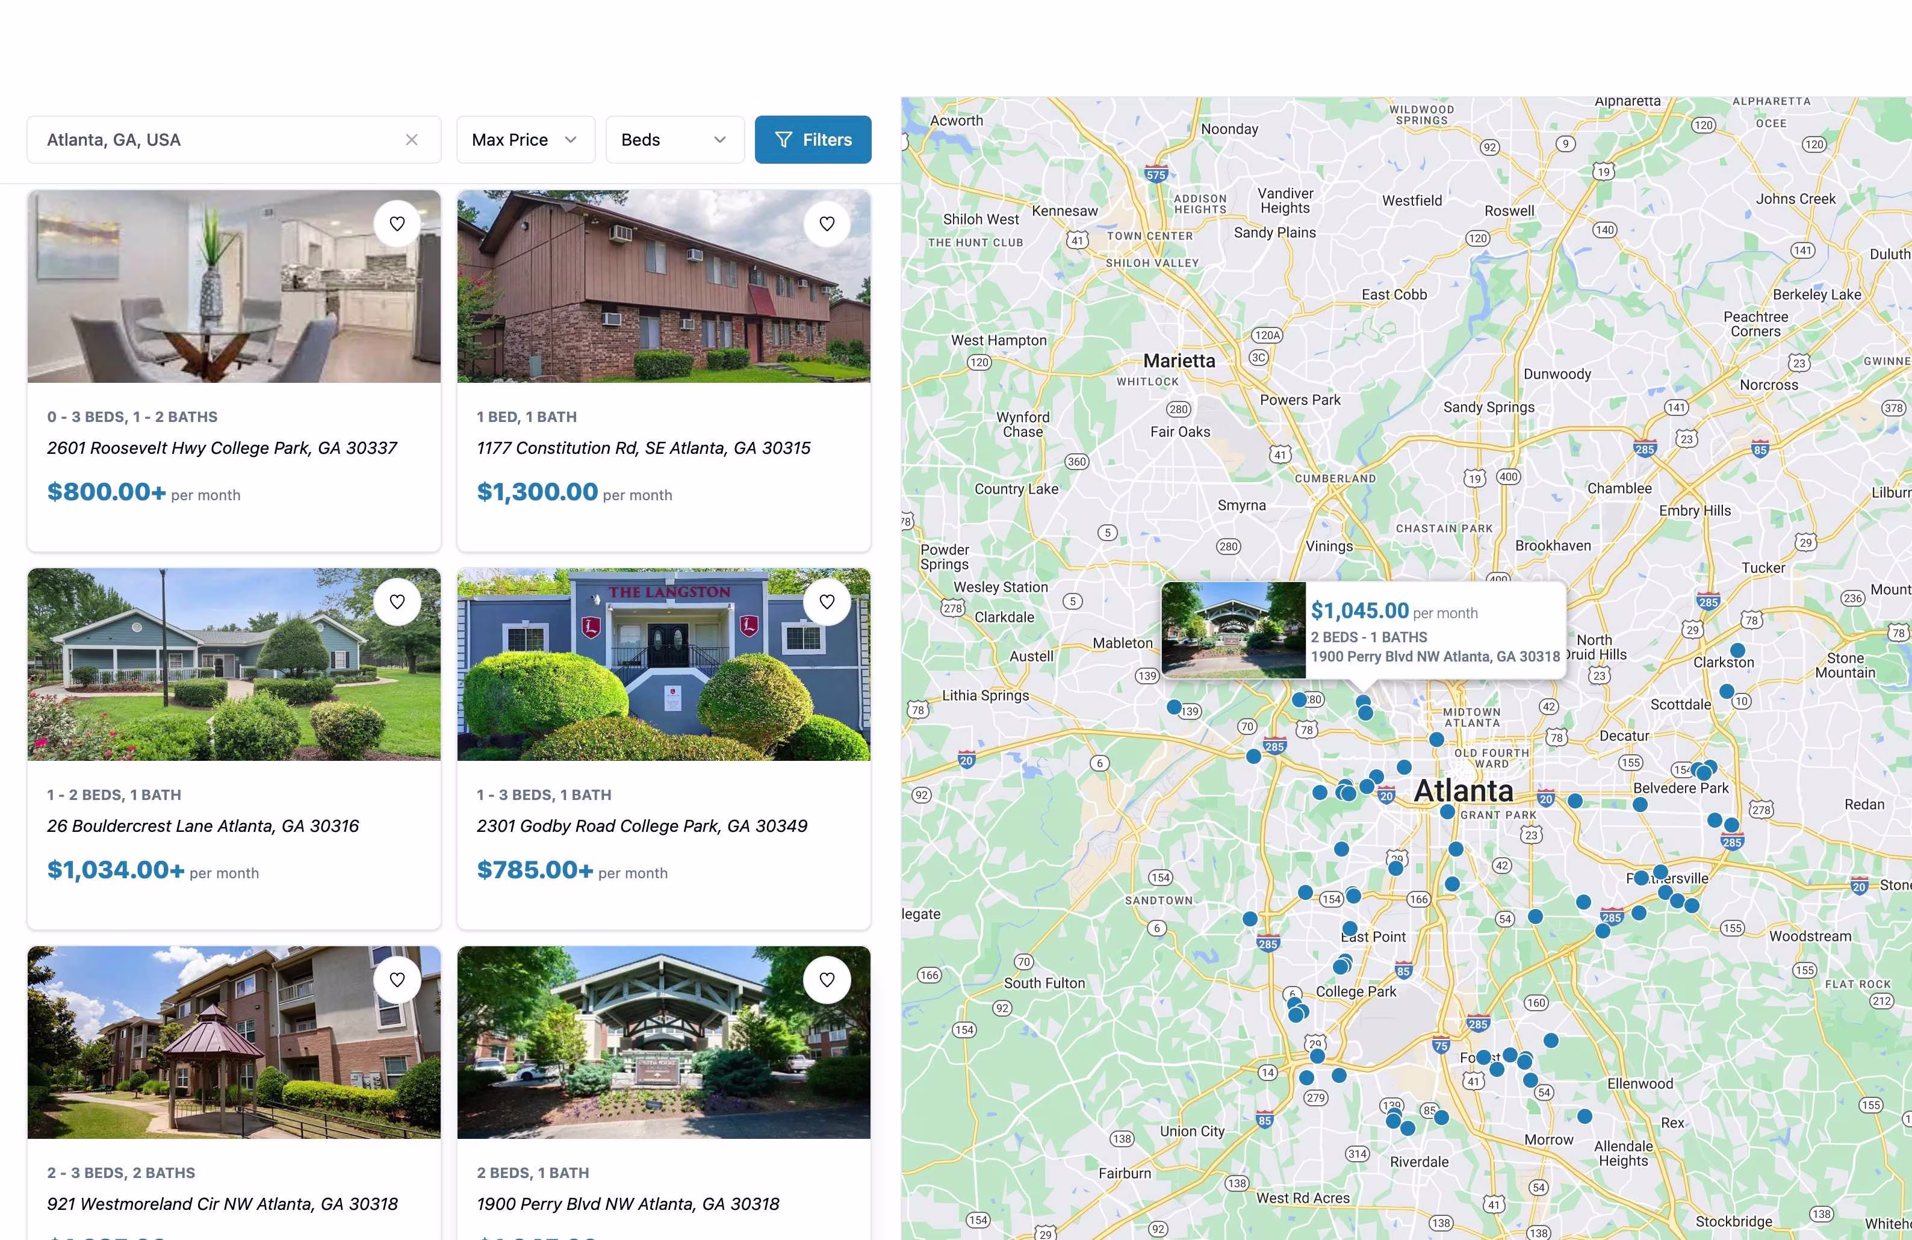Open the Filters panel
The width and height of the screenshot is (1912, 1240).
(x=812, y=140)
